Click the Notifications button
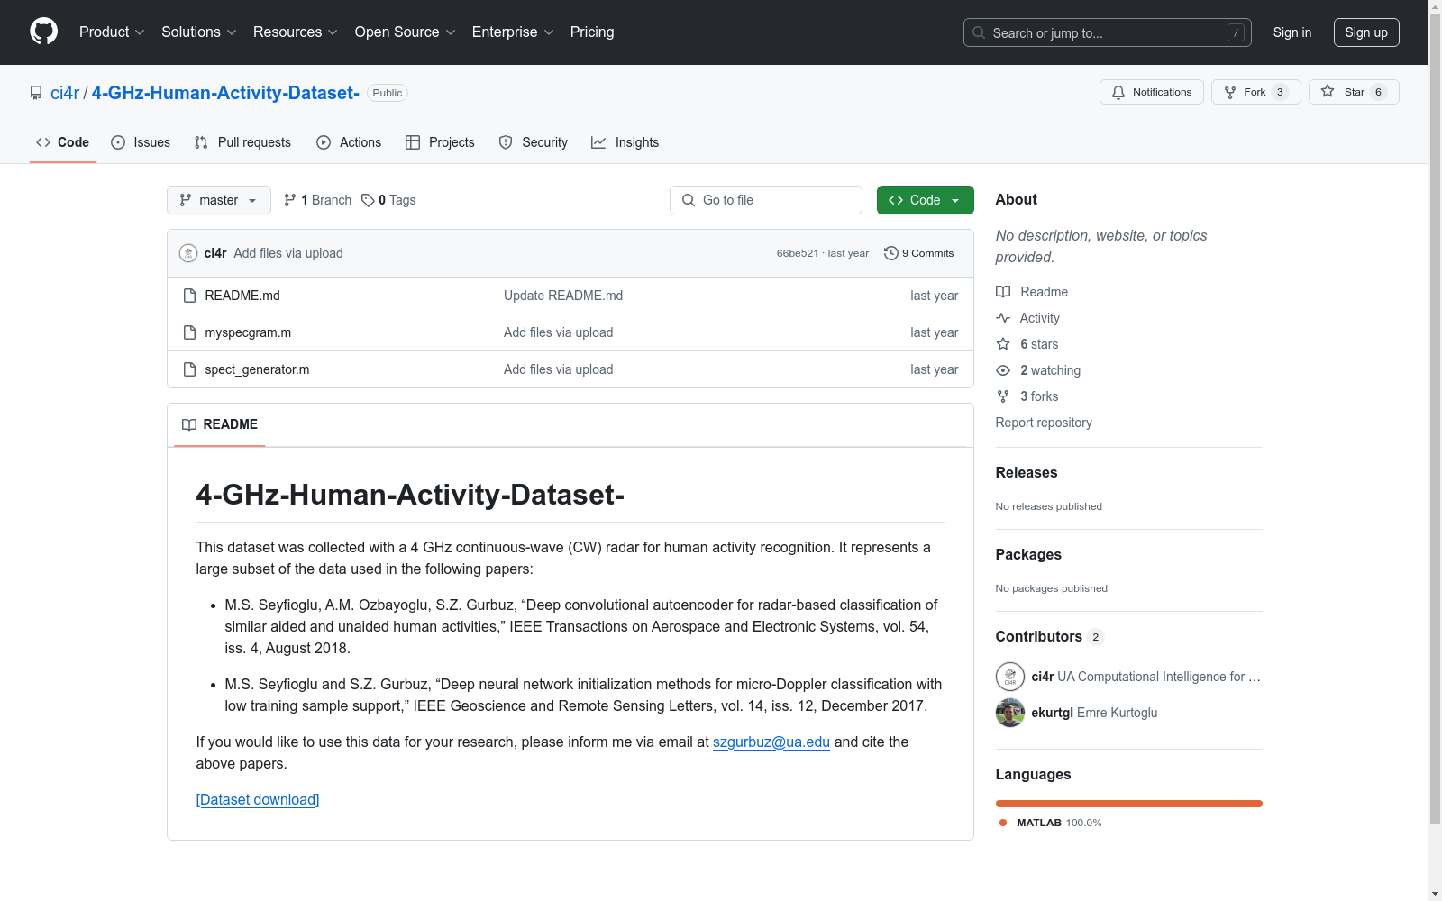This screenshot has height=901, width=1442. point(1152,92)
